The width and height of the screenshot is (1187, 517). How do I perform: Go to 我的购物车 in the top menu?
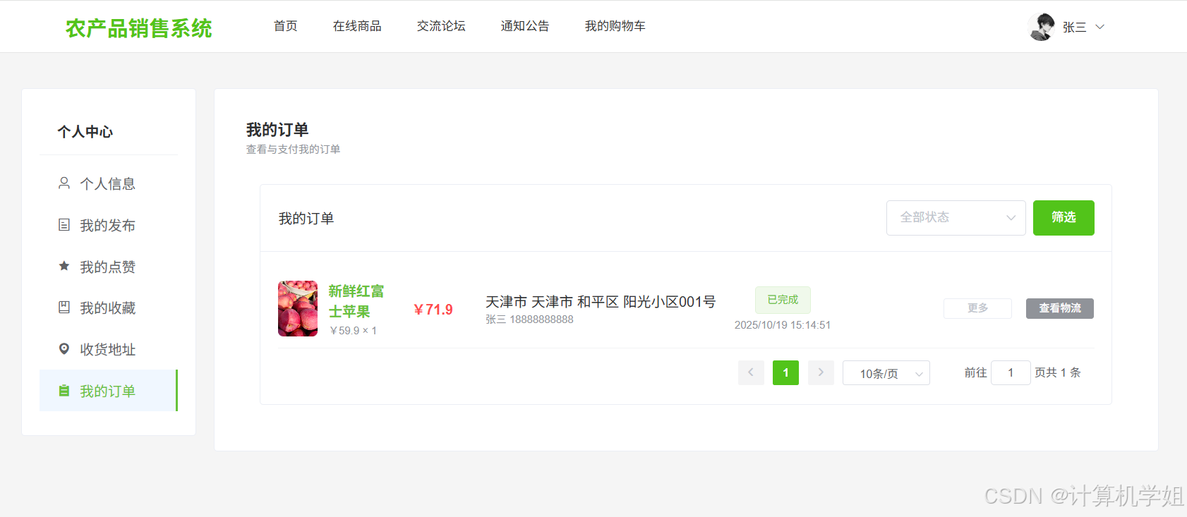(x=615, y=26)
